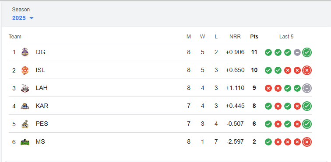Image resolution: width=331 pixels, height=162 pixels.
Task: Click the ISL team logo
Action: coord(25,70)
